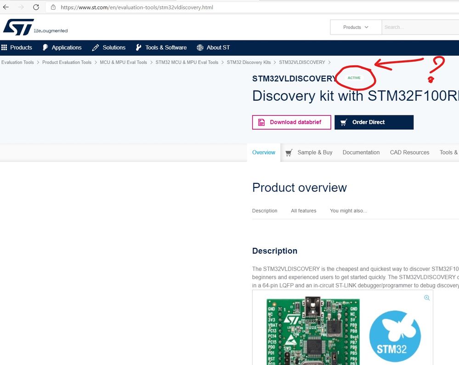The width and height of the screenshot is (459, 365).
Task: Click the magnifier zoom icon on board image
Action: tap(427, 297)
